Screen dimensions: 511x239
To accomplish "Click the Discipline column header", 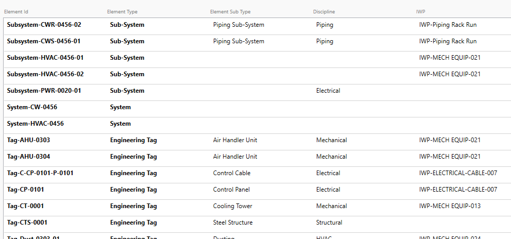I will click(x=324, y=12).
